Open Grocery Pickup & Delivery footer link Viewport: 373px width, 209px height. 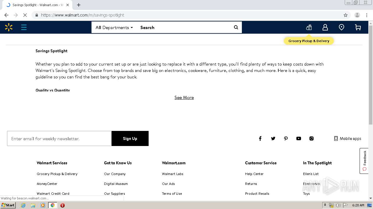pyautogui.click(x=57, y=174)
